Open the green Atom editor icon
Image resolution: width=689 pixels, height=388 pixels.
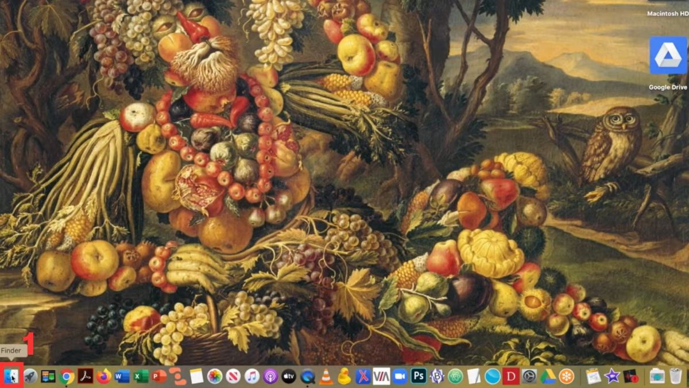coord(455,377)
